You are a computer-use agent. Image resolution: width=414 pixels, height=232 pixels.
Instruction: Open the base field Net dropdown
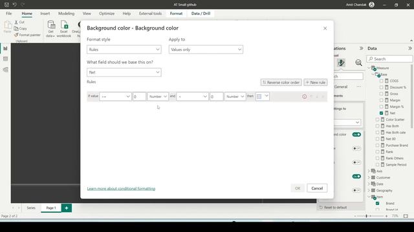(124, 72)
